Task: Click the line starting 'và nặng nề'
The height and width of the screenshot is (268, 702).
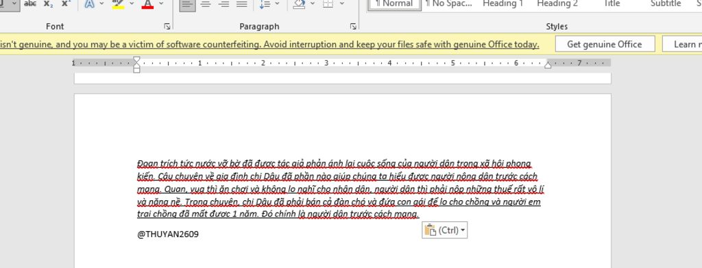Action: (x=339, y=202)
